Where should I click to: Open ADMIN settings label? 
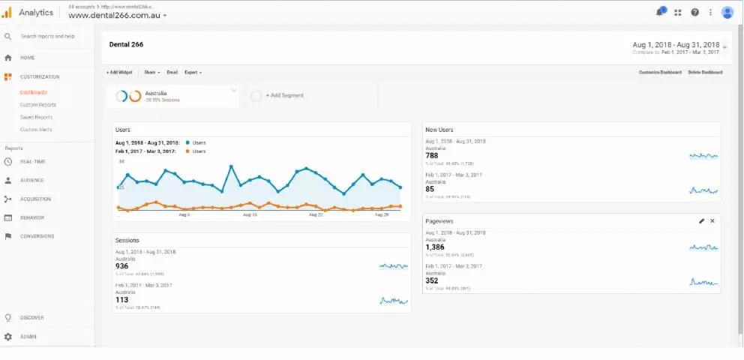28,337
